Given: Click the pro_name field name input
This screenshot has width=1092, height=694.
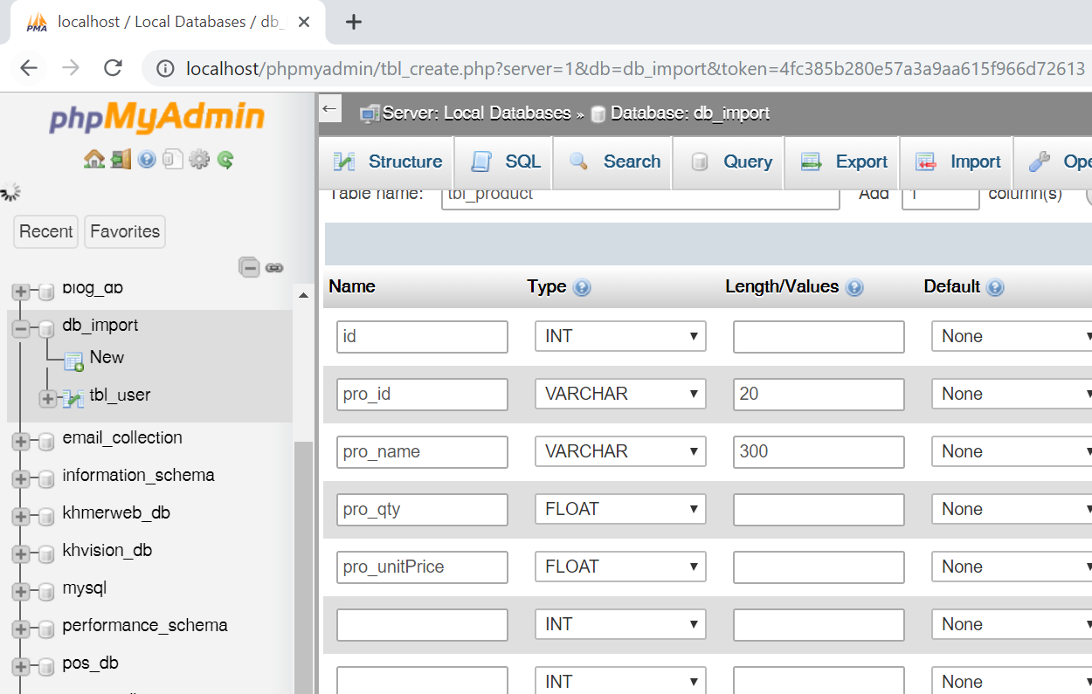Looking at the screenshot, I should tap(422, 451).
